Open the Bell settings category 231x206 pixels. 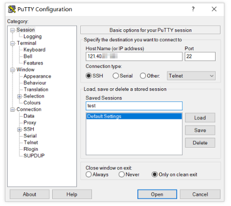tap(28, 56)
